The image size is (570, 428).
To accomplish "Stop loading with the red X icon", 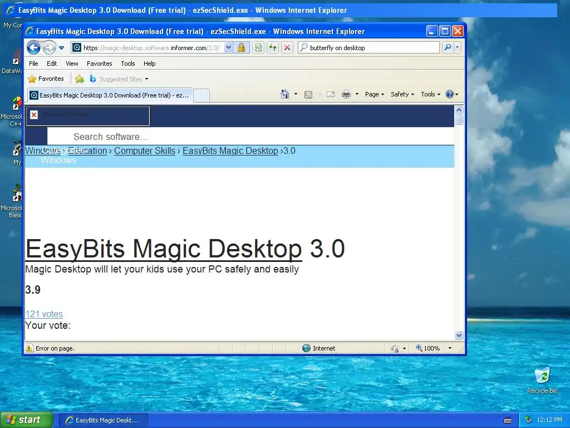I will (x=287, y=47).
